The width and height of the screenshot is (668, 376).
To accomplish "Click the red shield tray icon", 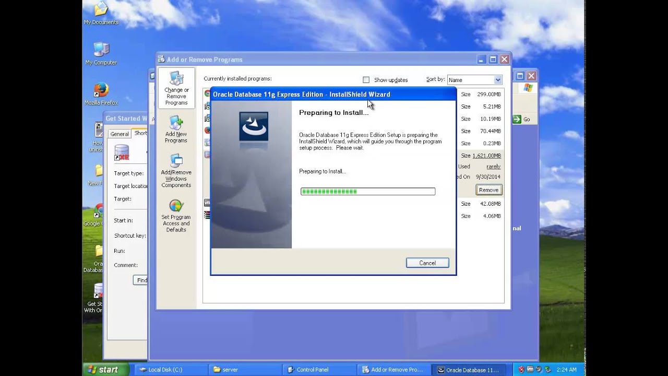I will pyautogui.click(x=521, y=370).
